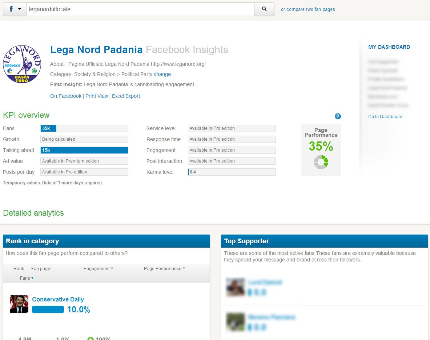Image resolution: width=430 pixels, height=340 pixels.
Task: Open the page On Facebook
Action: [66, 96]
